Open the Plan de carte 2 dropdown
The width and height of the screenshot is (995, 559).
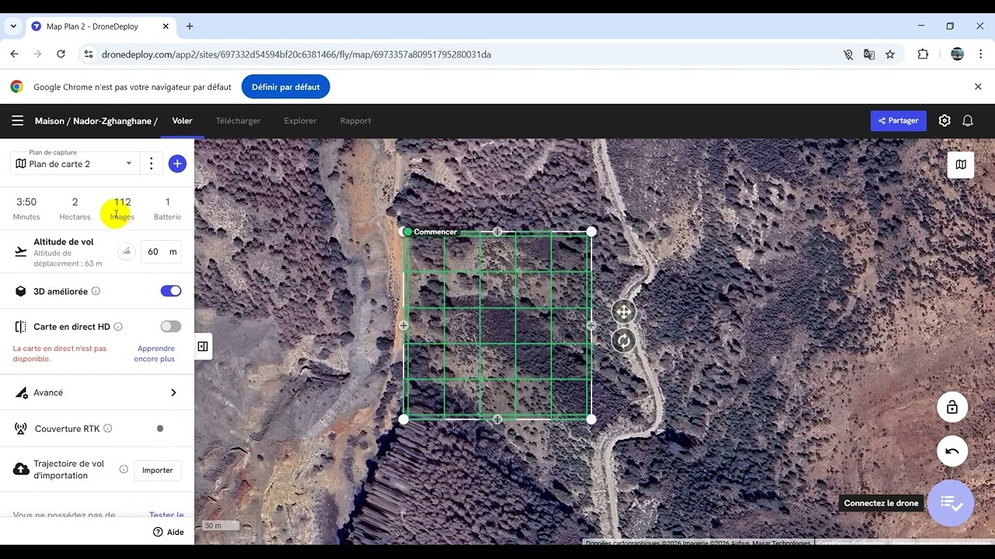pos(75,163)
